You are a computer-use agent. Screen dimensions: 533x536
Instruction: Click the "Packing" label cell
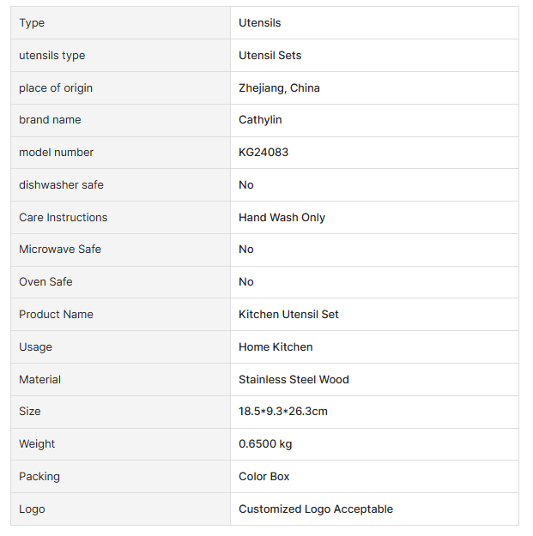39,477
